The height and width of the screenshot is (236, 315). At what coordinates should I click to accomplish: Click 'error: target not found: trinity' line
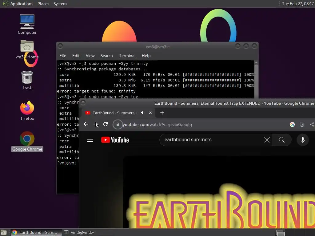tap(96, 91)
